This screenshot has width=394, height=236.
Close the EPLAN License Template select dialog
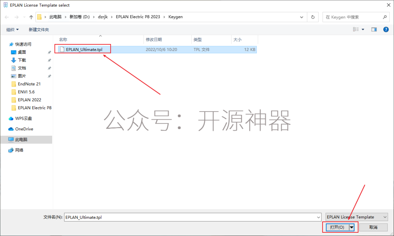(x=389, y=5)
